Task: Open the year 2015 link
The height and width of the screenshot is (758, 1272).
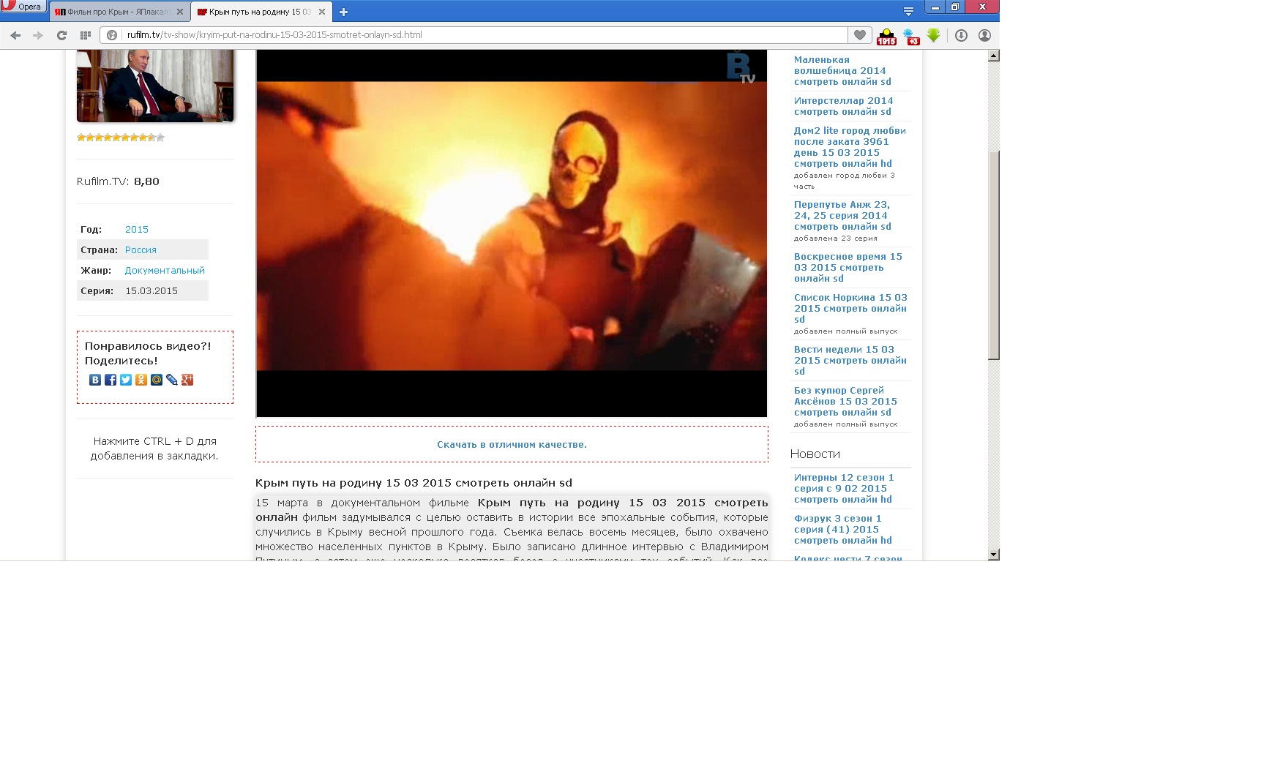Action: click(137, 229)
